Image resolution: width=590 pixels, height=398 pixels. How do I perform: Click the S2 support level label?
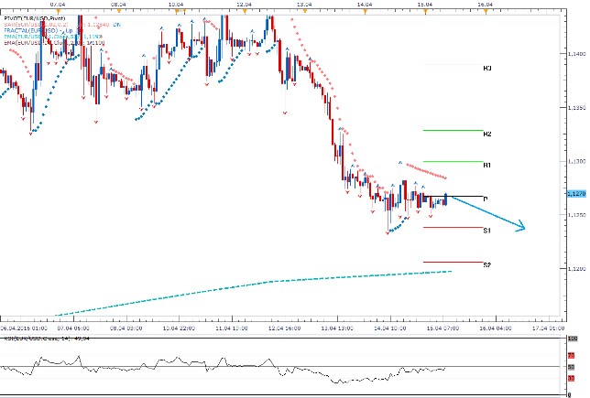coord(487,264)
